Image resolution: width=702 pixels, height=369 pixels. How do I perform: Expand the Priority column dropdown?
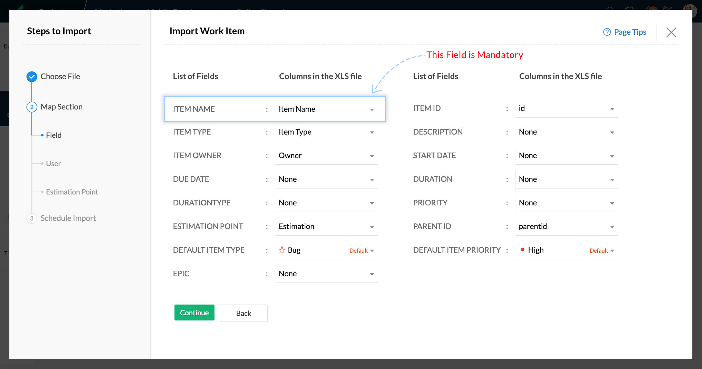click(x=612, y=203)
